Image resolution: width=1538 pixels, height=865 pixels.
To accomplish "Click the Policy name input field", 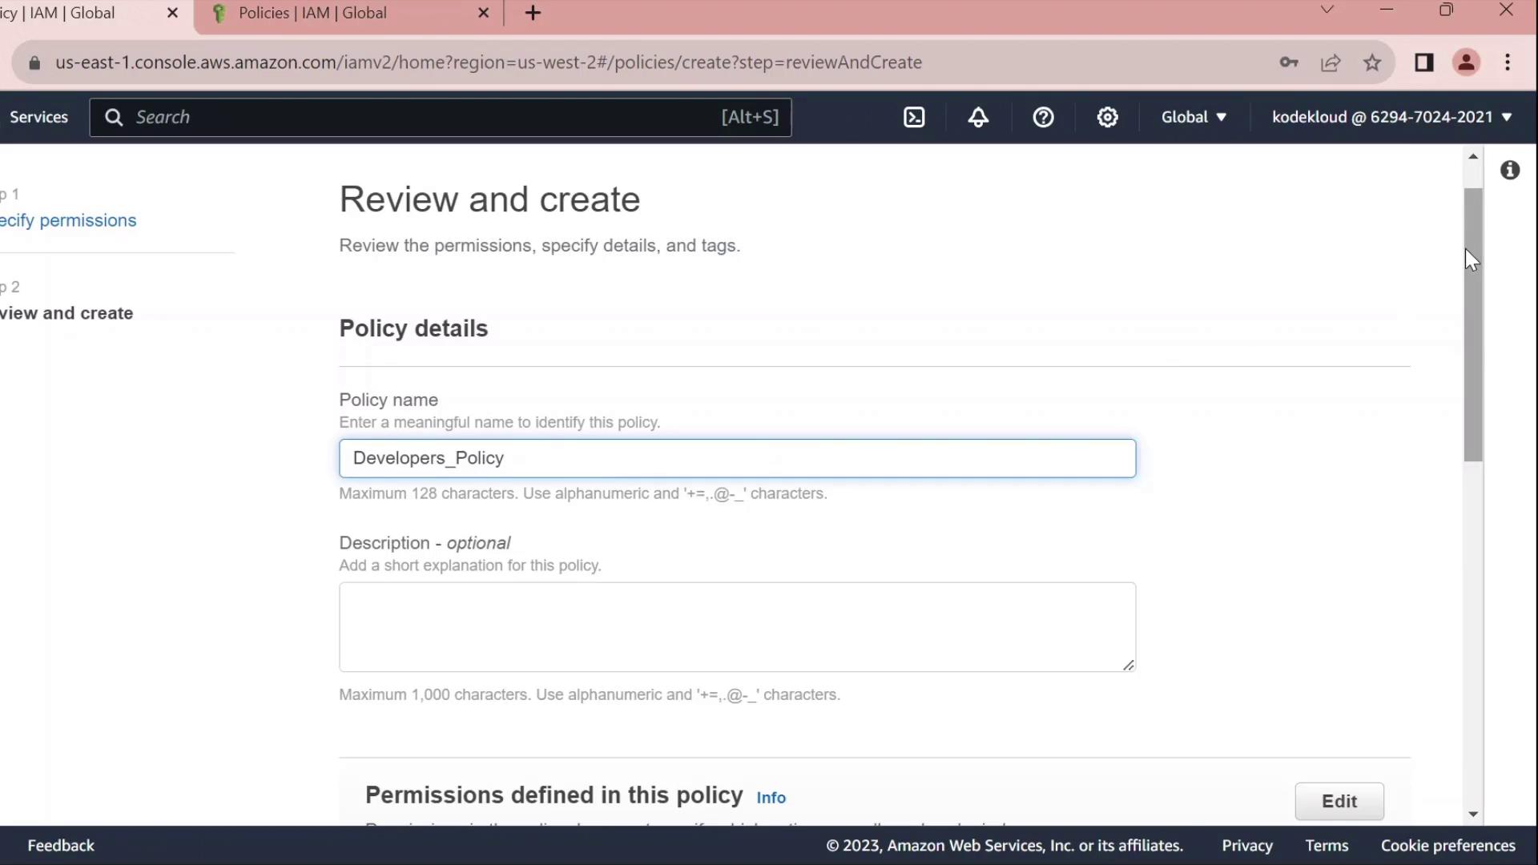I will click(737, 458).
